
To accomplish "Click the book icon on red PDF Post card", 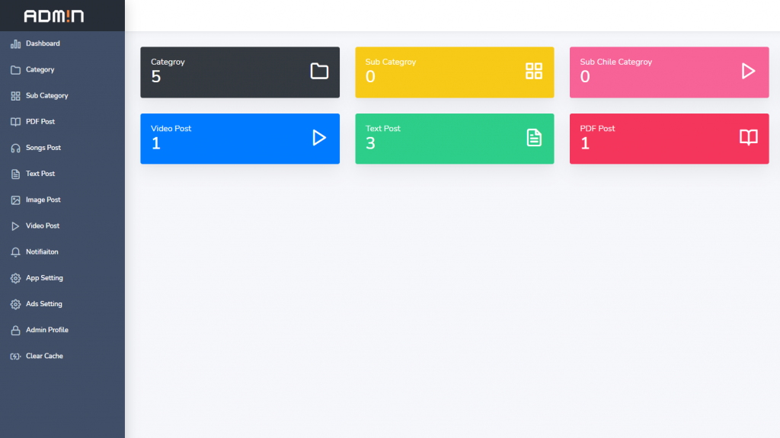I will click(749, 137).
